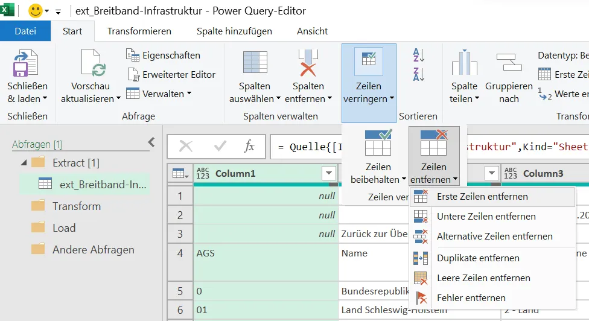The width and height of the screenshot is (589, 321).
Task: Sort ascending with the A-Z icon
Action: click(419, 55)
